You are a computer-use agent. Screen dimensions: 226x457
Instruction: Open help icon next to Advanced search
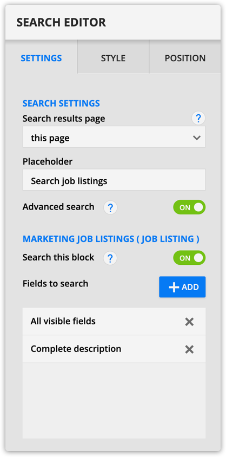point(110,208)
